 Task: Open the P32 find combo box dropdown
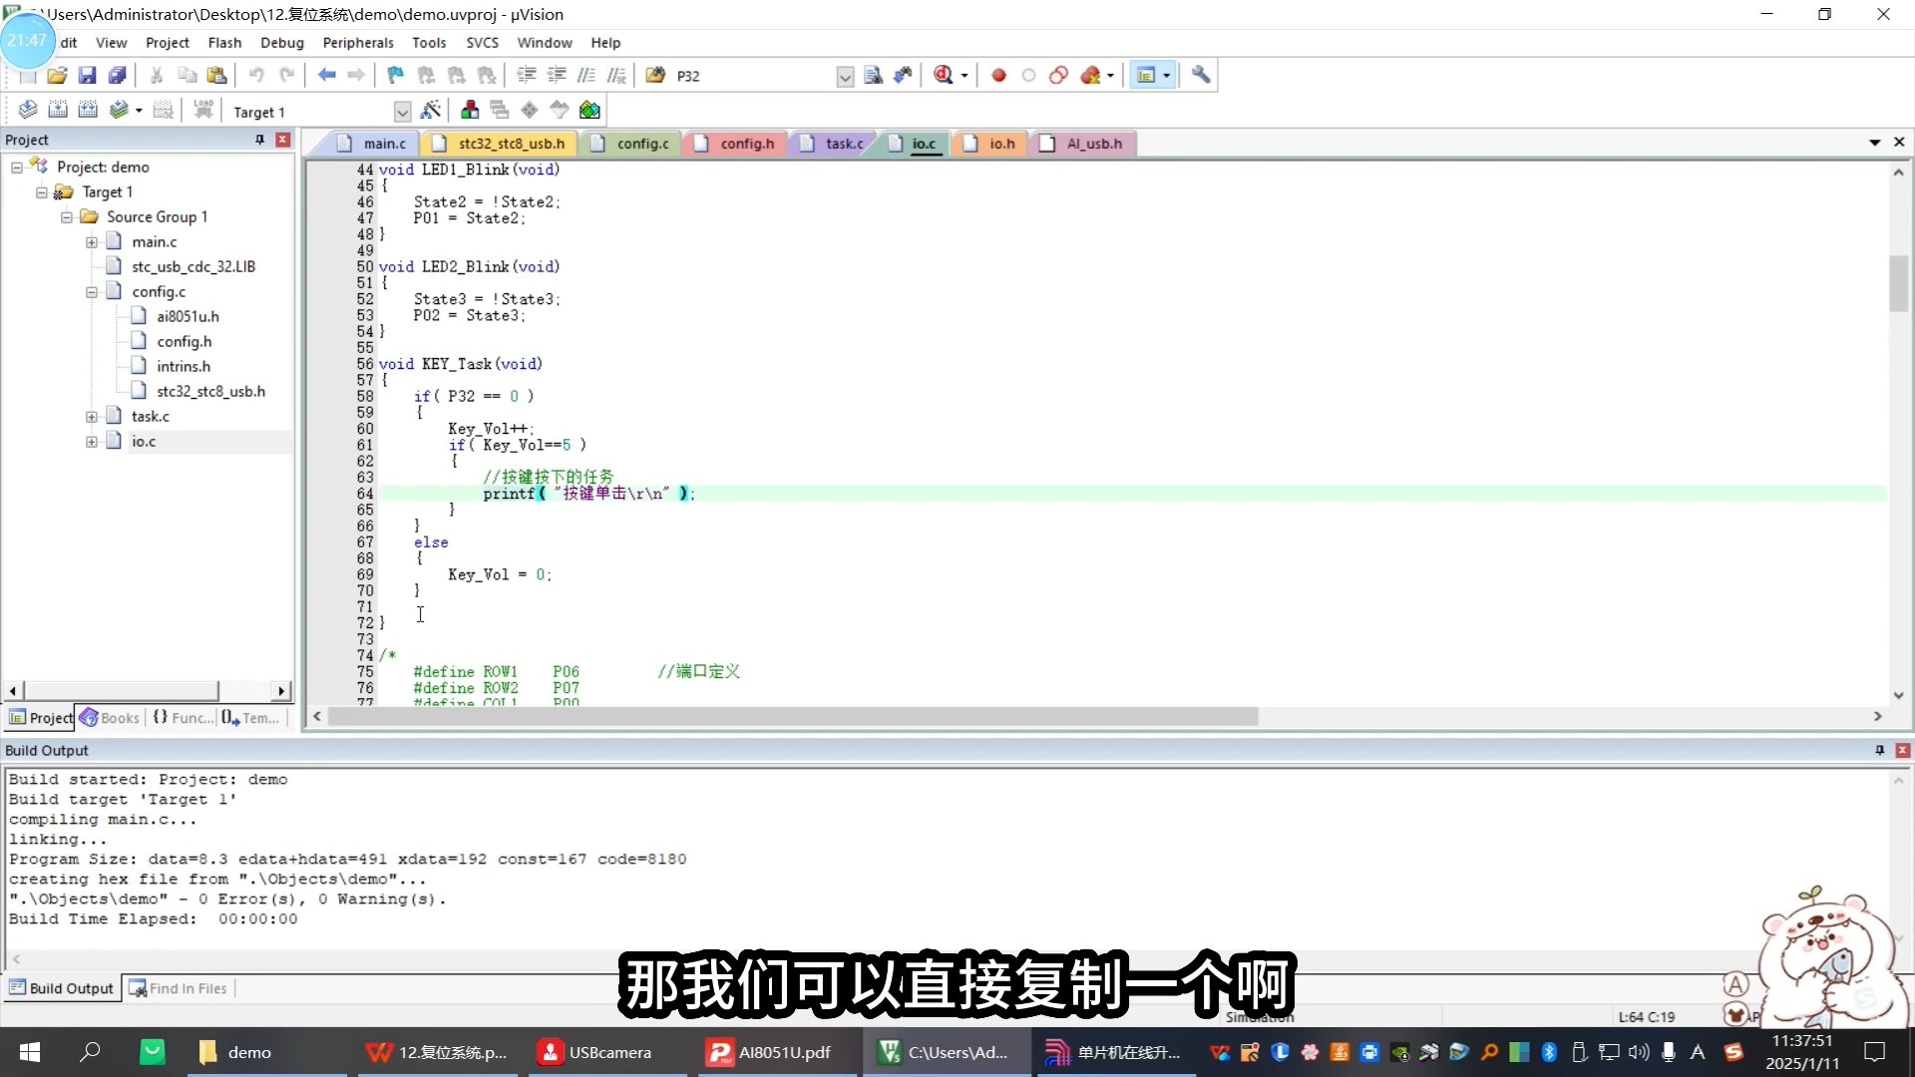tap(845, 77)
